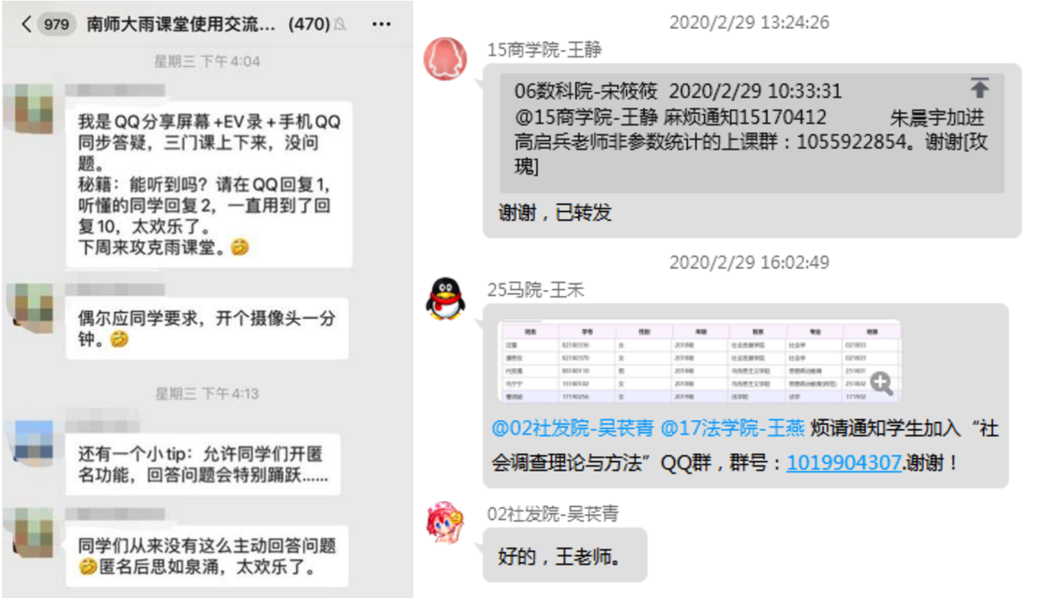Open 25马院-王禾's penguin avatar
Screen dimensions: 1037x598
coord(445,299)
